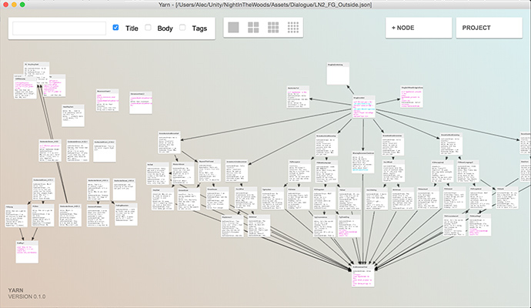
Task: Select the empty blank node above the hub
Action: click(x=338, y=73)
